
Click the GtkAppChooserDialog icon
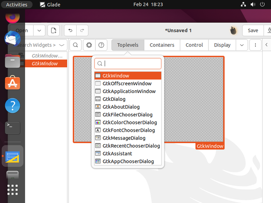(98, 161)
